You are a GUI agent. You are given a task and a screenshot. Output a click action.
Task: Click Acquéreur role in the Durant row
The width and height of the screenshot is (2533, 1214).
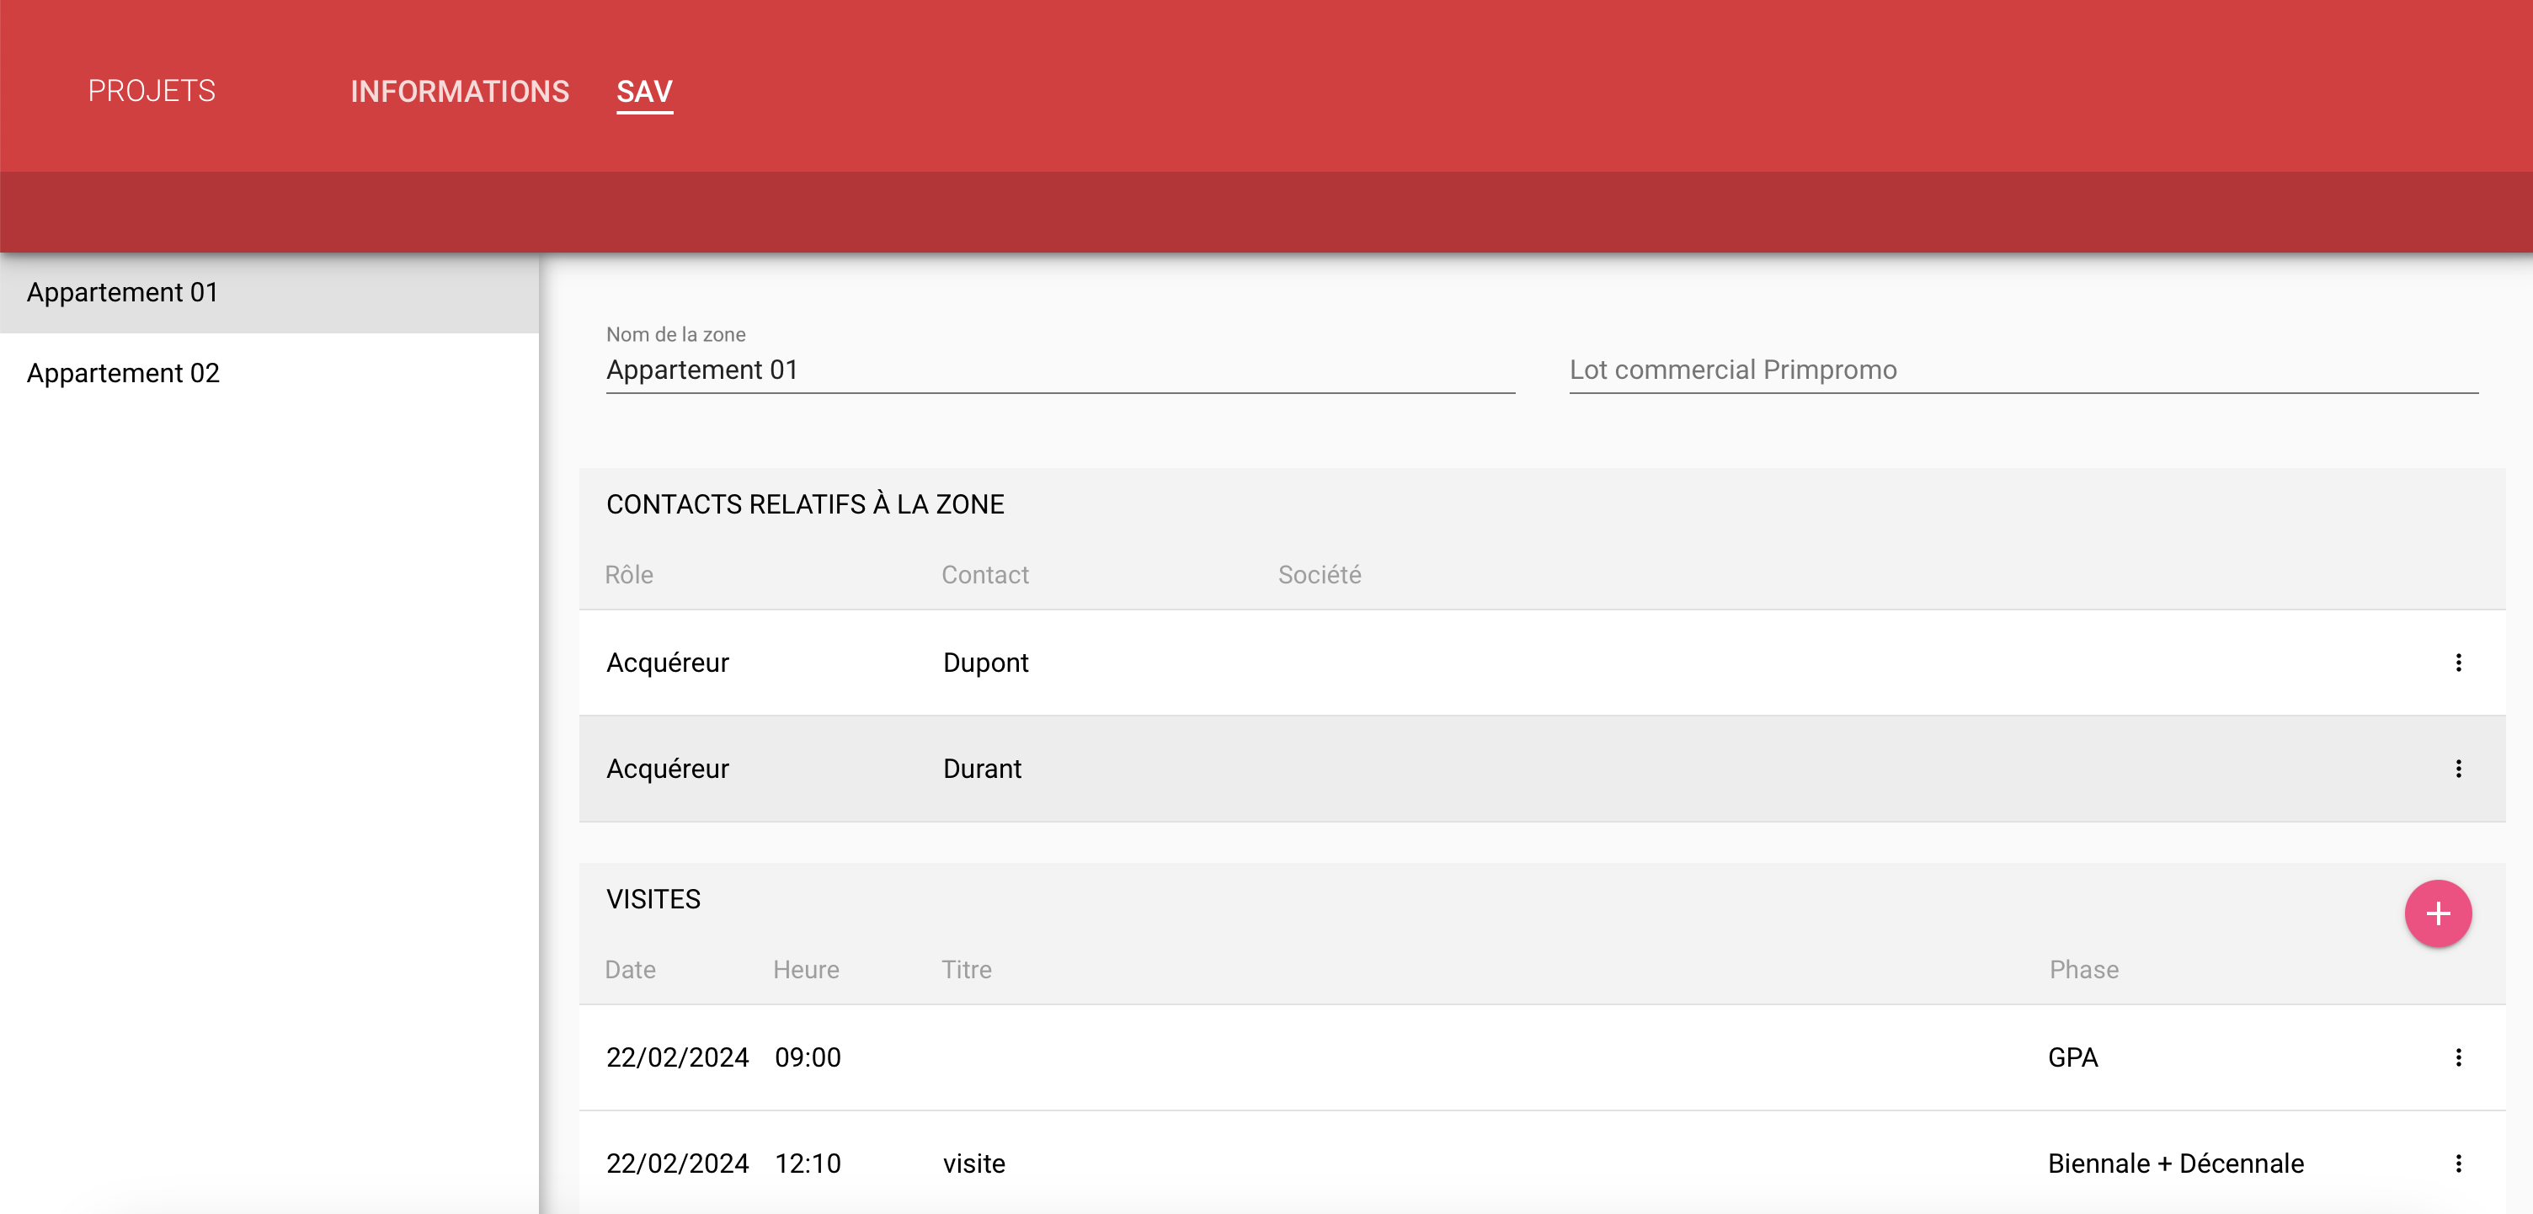[x=668, y=769]
